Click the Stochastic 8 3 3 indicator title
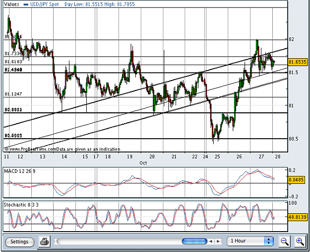Image resolution: width=310 pixels, height=252 pixels. [x=21, y=205]
